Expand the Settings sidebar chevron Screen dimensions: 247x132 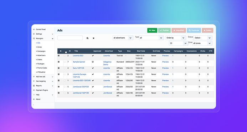(x=52, y=34)
